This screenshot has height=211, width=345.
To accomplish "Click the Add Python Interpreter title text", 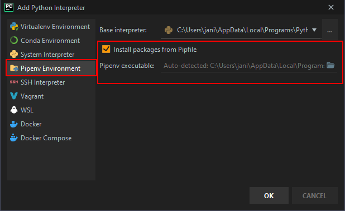I will tap(51, 8).
